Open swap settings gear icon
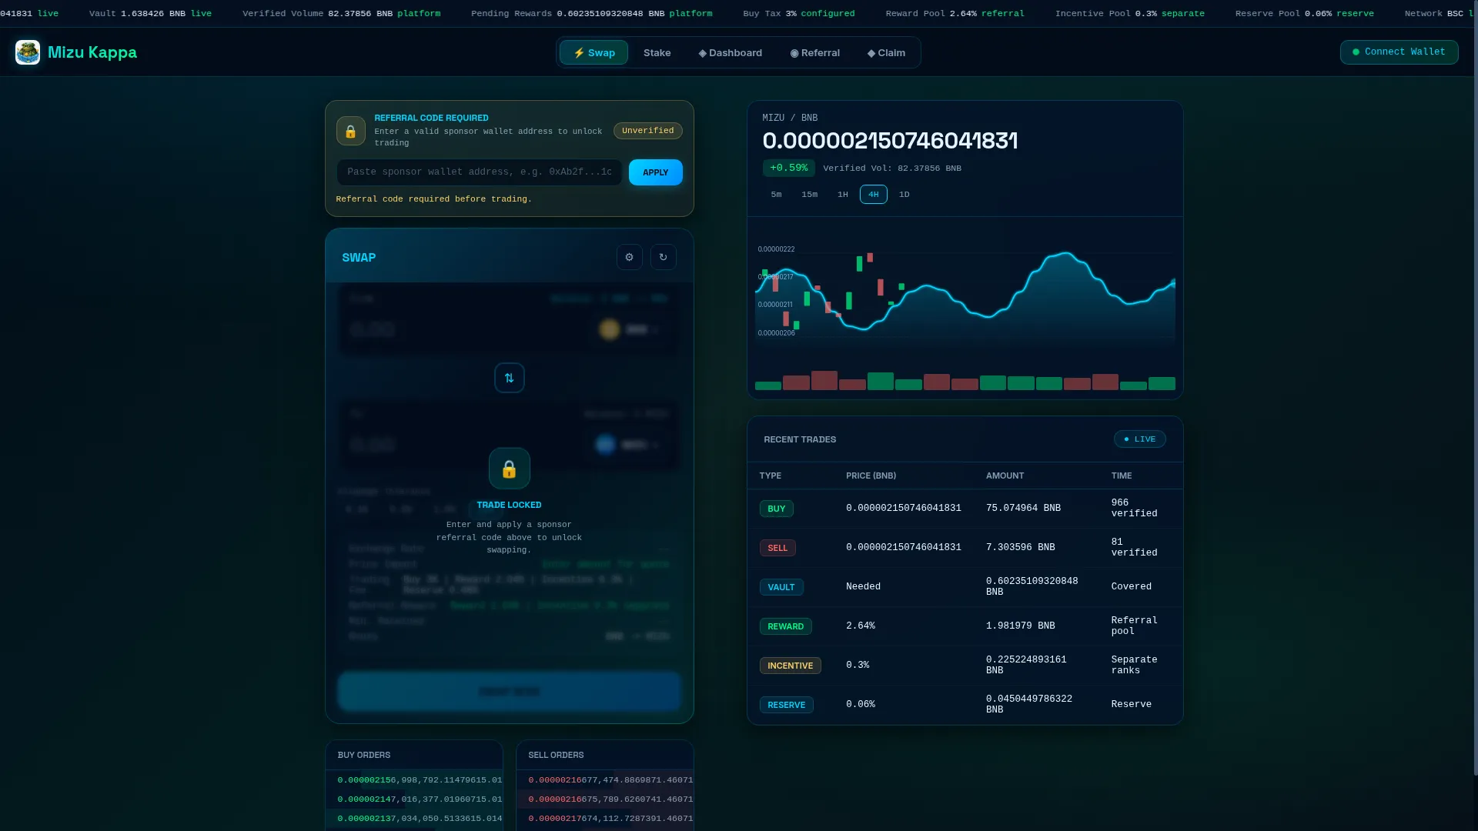 (x=630, y=257)
